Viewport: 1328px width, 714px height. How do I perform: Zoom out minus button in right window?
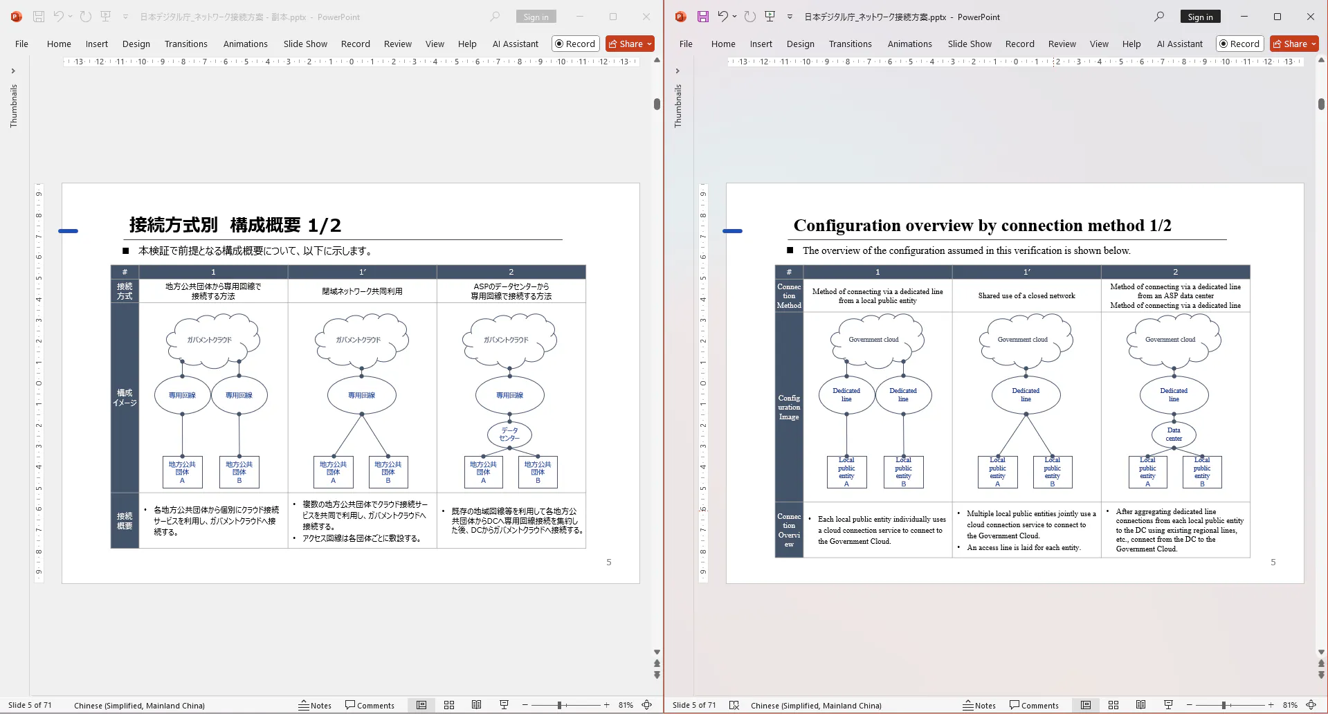click(1190, 705)
